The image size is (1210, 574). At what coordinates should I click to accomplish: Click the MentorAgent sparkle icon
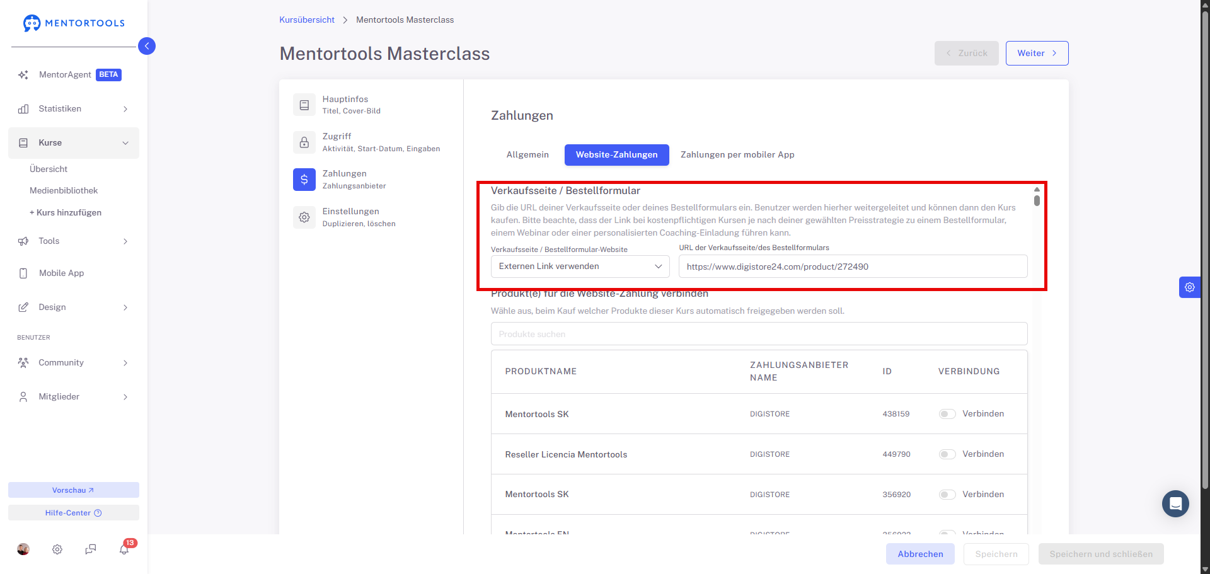coord(23,75)
